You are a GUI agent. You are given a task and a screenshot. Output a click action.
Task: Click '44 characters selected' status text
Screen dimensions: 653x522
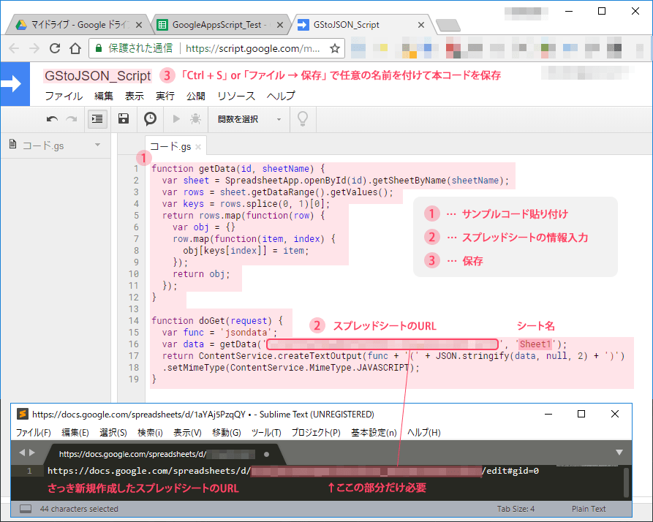pos(79,509)
